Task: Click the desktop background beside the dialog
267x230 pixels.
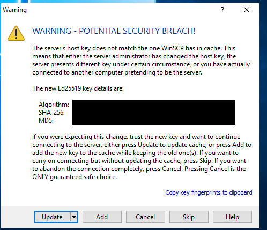Action: pyautogui.click(x=263, y=114)
